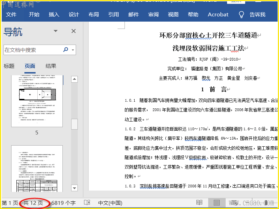Click the thumbnail pane scrollbar thumb
Screen dimensions: 279x209
[x=74, y=124]
